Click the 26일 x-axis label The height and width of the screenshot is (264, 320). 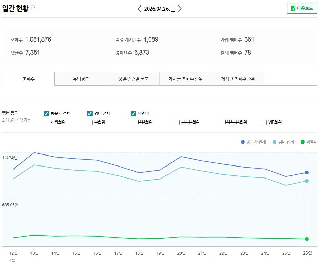(x=307, y=253)
